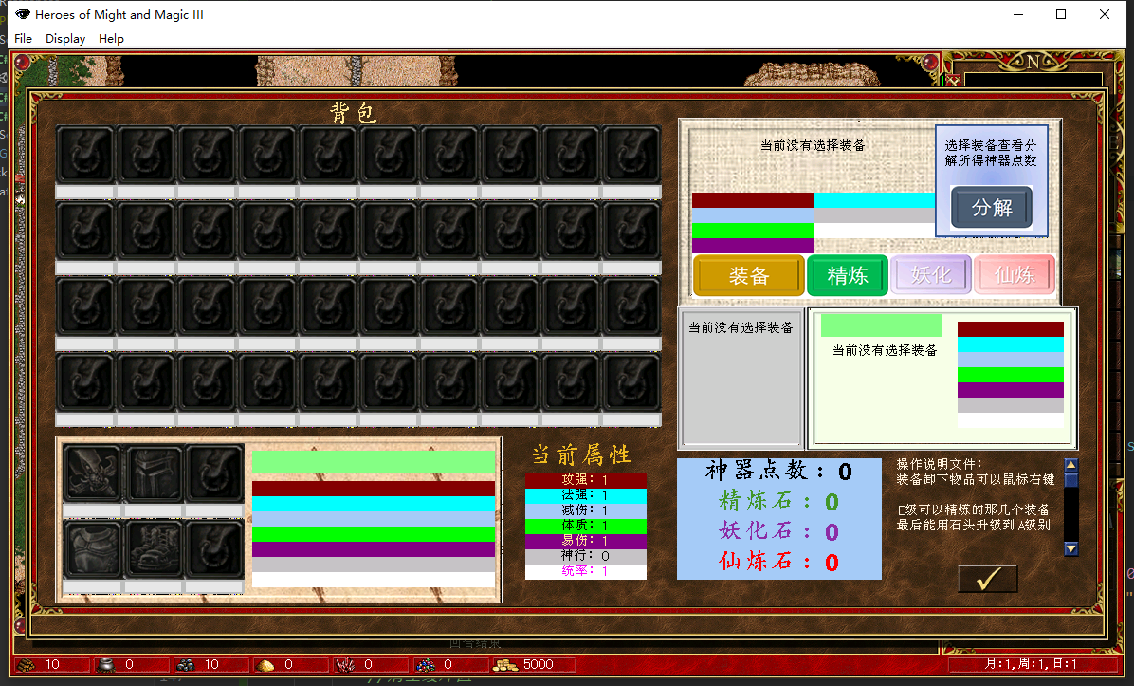
Task: Click the 操作说明文件 instructions text
Action: pos(940,464)
